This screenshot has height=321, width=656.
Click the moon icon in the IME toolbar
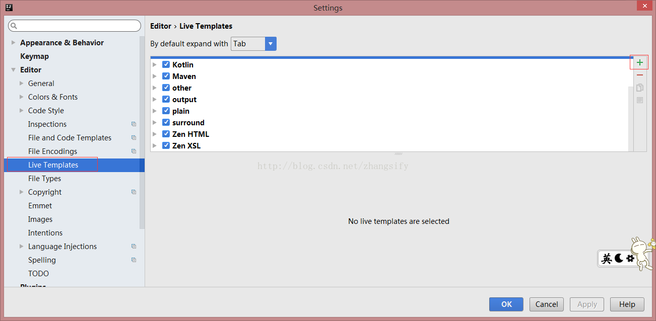[x=619, y=259]
